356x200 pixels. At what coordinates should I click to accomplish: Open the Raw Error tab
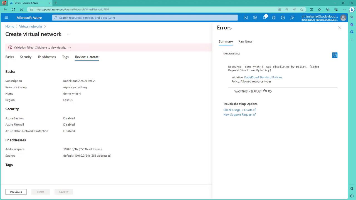point(245,42)
